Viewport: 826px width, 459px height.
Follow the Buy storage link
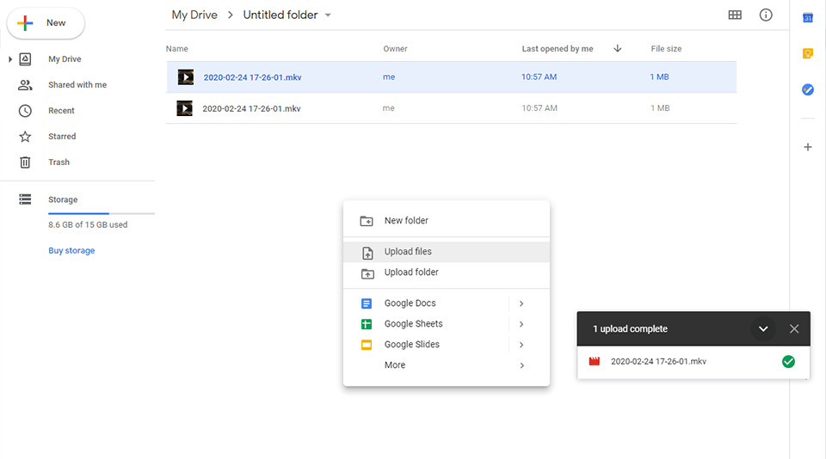pyautogui.click(x=71, y=251)
